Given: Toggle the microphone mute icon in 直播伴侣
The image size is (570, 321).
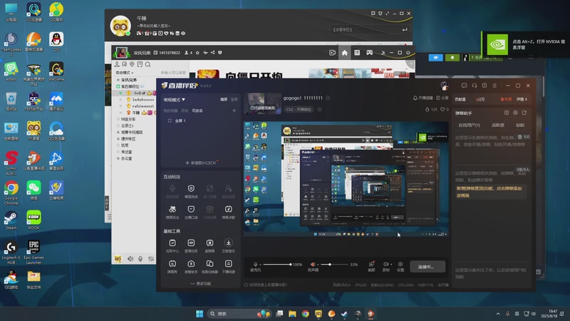Looking at the screenshot, I should click(256, 265).
